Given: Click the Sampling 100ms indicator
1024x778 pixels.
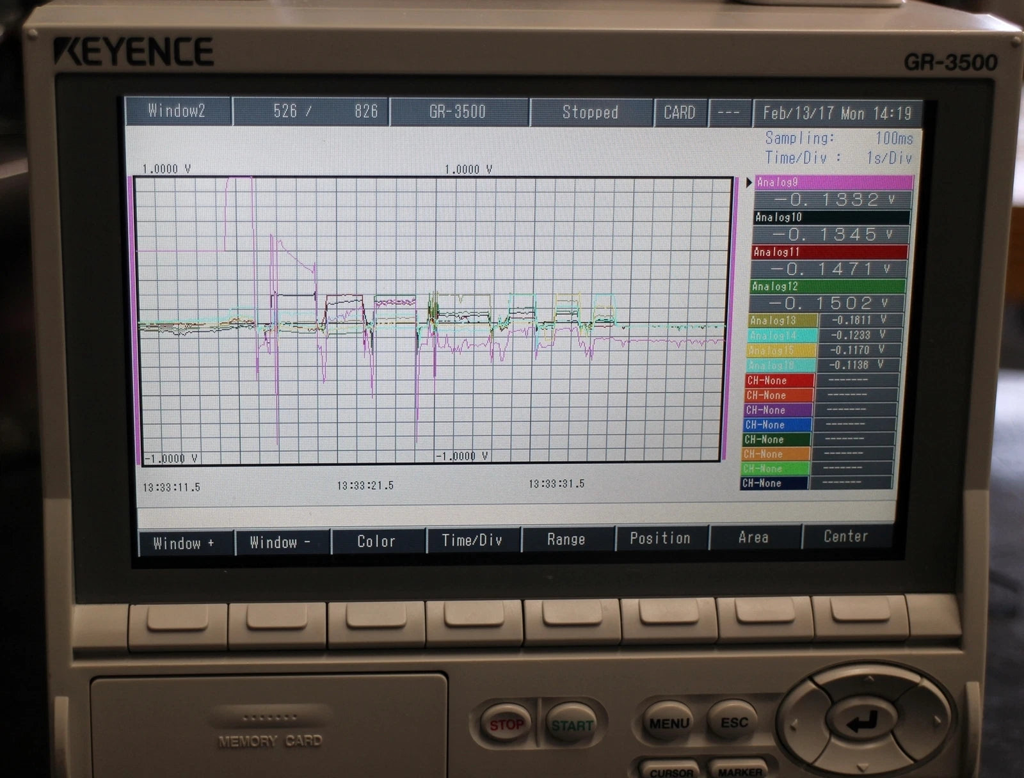Looking at the screenshot, I should (x=832, y=138).
